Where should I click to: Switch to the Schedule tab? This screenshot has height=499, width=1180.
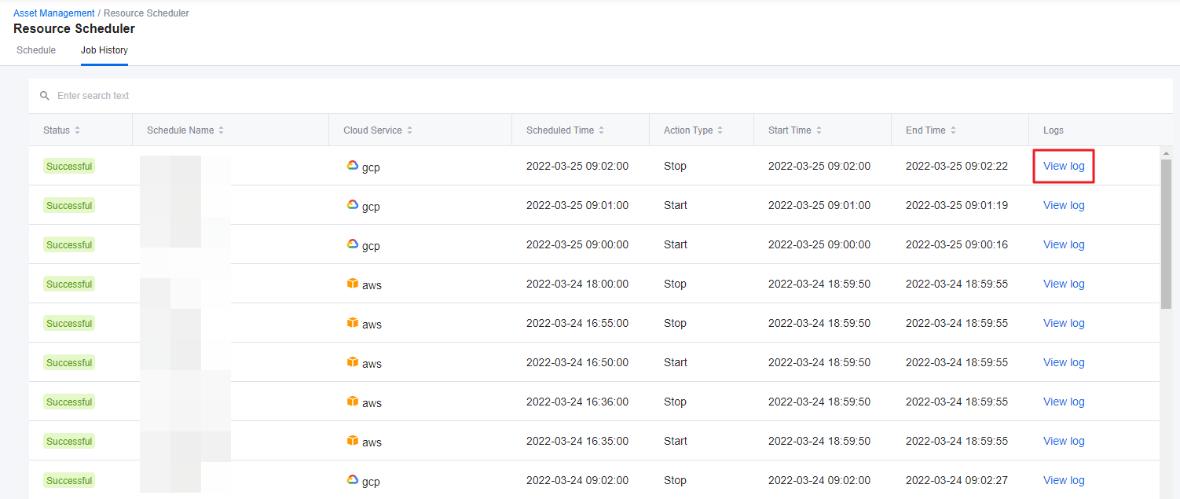pos(36,50)
